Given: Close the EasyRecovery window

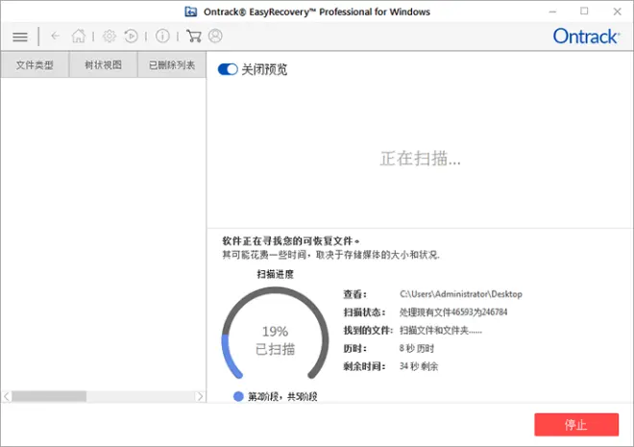Looking at the screenshot, I should 617,12.
